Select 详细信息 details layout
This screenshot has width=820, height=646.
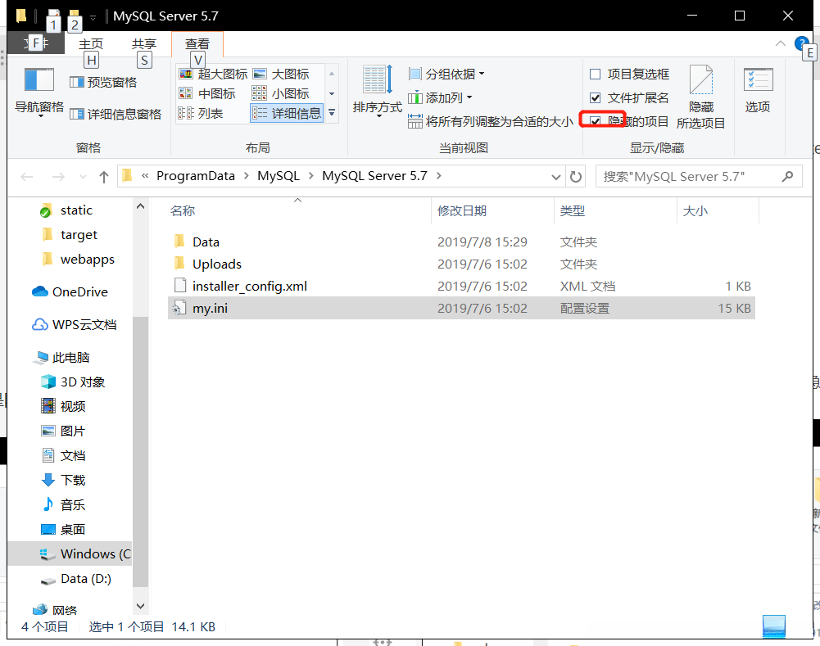[287, 113]
